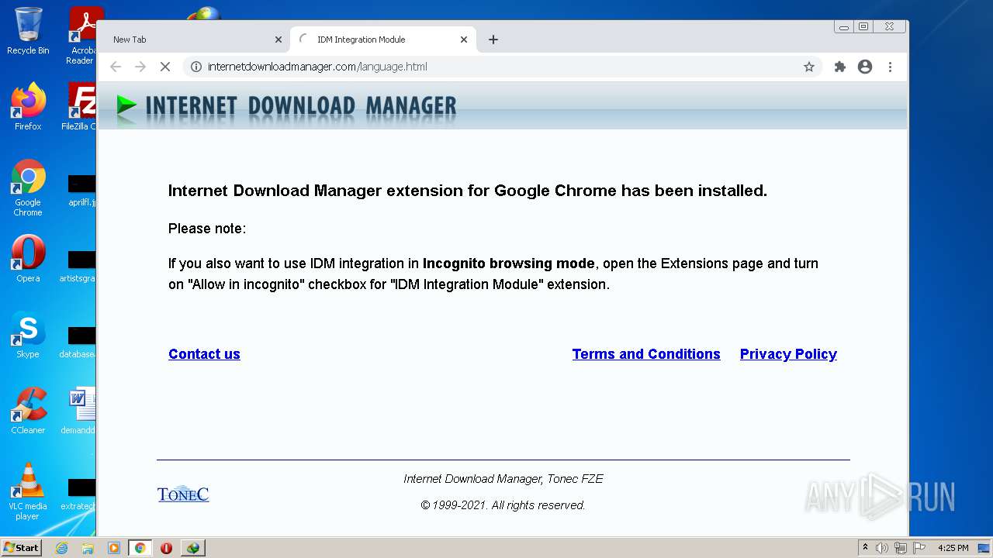Screen dimensions: 993x558
Task: Click the Tonec logo
Action: 183,494
